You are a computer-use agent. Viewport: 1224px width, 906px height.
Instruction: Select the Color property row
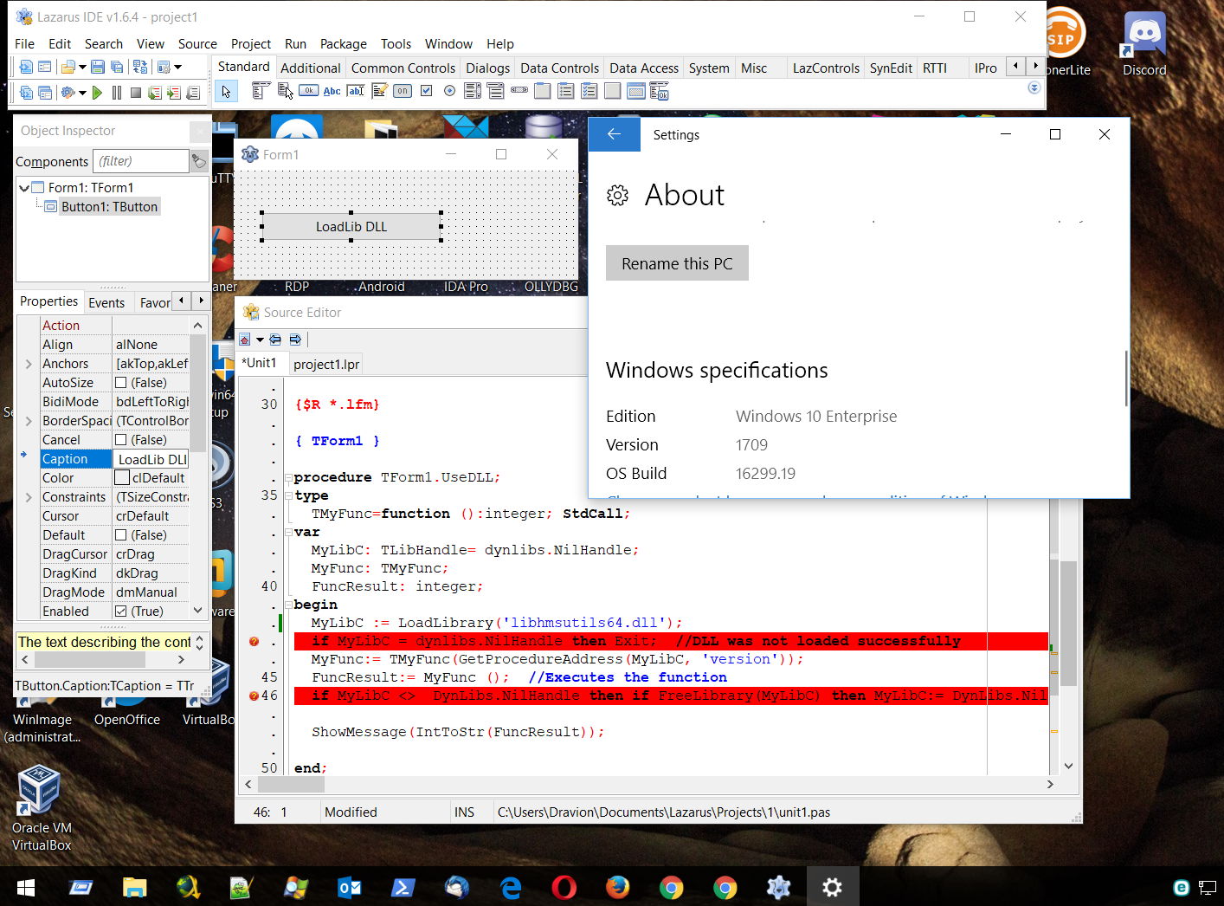point(114,478)
